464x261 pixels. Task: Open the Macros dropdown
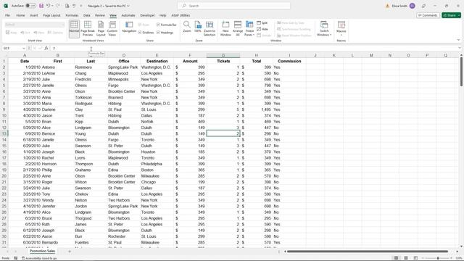tap(341, 29)
